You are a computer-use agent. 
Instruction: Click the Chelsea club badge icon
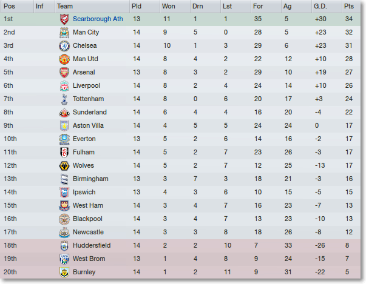[x=64, y=45]
